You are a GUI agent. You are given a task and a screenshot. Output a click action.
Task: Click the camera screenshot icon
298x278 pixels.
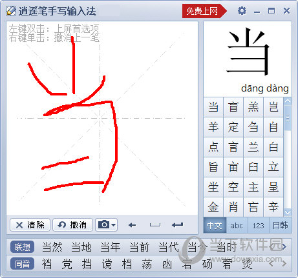(103, 225)
